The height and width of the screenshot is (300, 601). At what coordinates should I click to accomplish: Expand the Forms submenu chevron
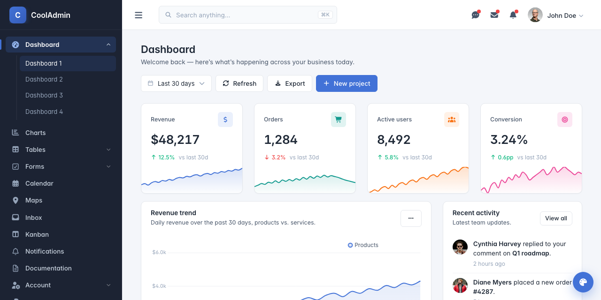pos(108,166)
